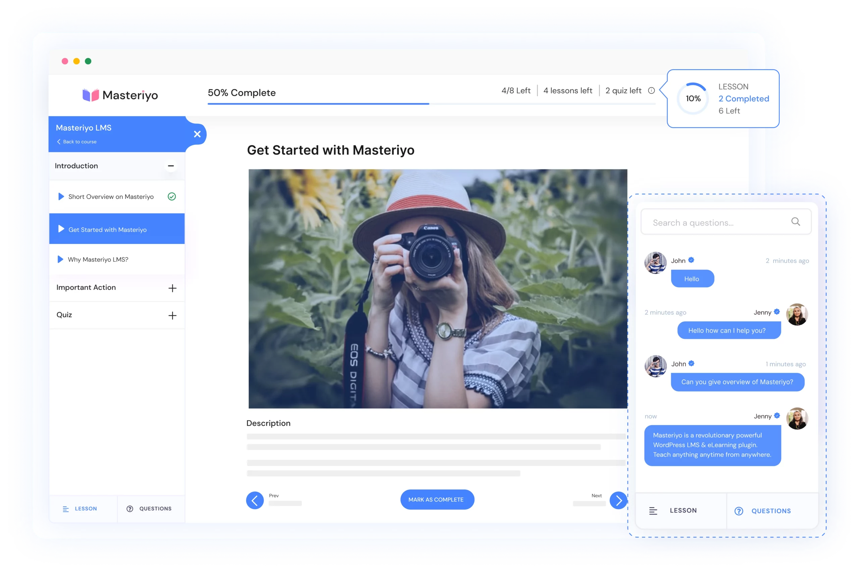Click the MARK AS COMPLETE button
This screenshot has height=571, width=859.
437,500
